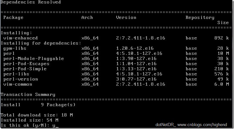
Task: Select the perl-libs package row
Action: coord(116,74)
